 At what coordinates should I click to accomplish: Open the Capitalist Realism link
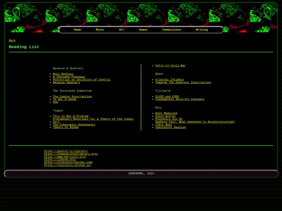pyautogui.click(x=170, y=128)
